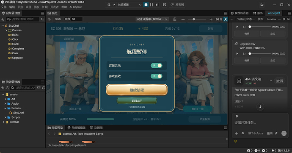
Task: Replay upgrade.wav with loop icon
Action: pos(244,54)
